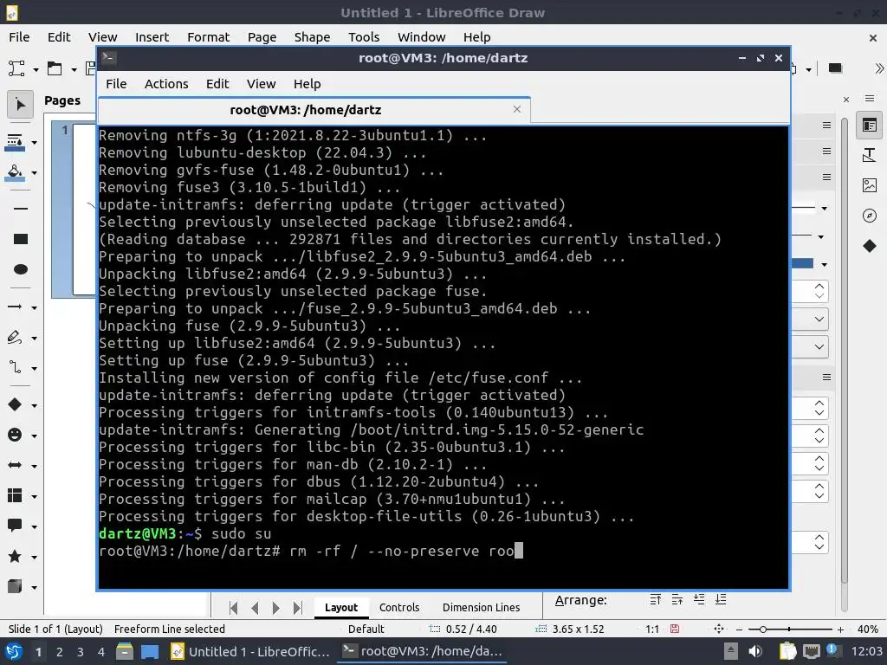Open sidebar Styles deck

pyautogui.click(x=870, y=155)
